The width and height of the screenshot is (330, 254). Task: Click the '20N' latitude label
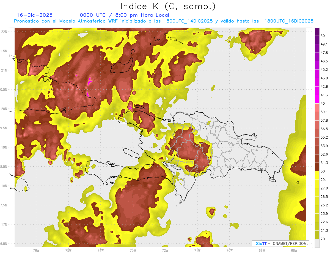point(4,109)
